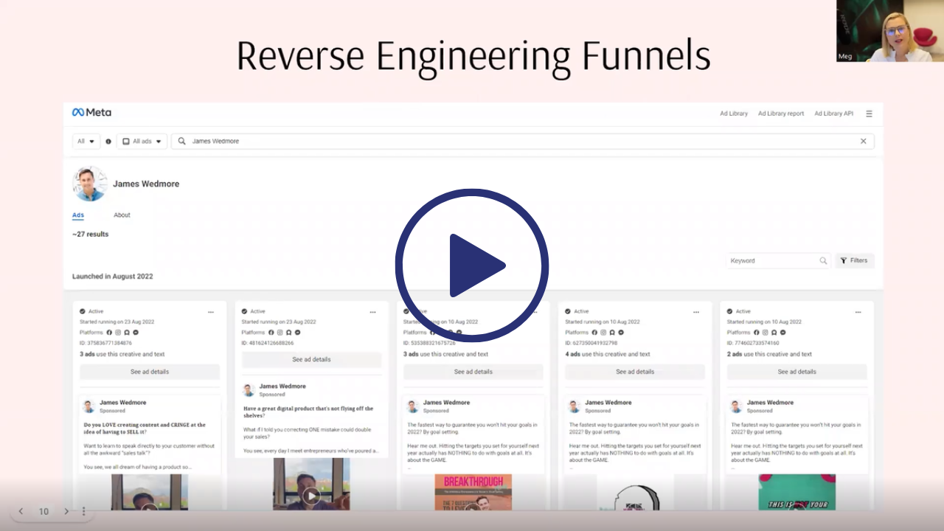Click the magnifier icon in search bar
This screenshot has height=531, width=944.
click(182, 141)
